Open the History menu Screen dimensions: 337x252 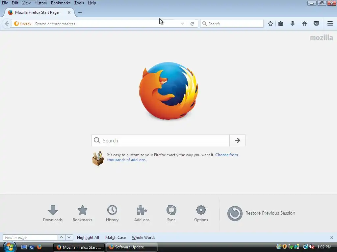pos(40,3)
